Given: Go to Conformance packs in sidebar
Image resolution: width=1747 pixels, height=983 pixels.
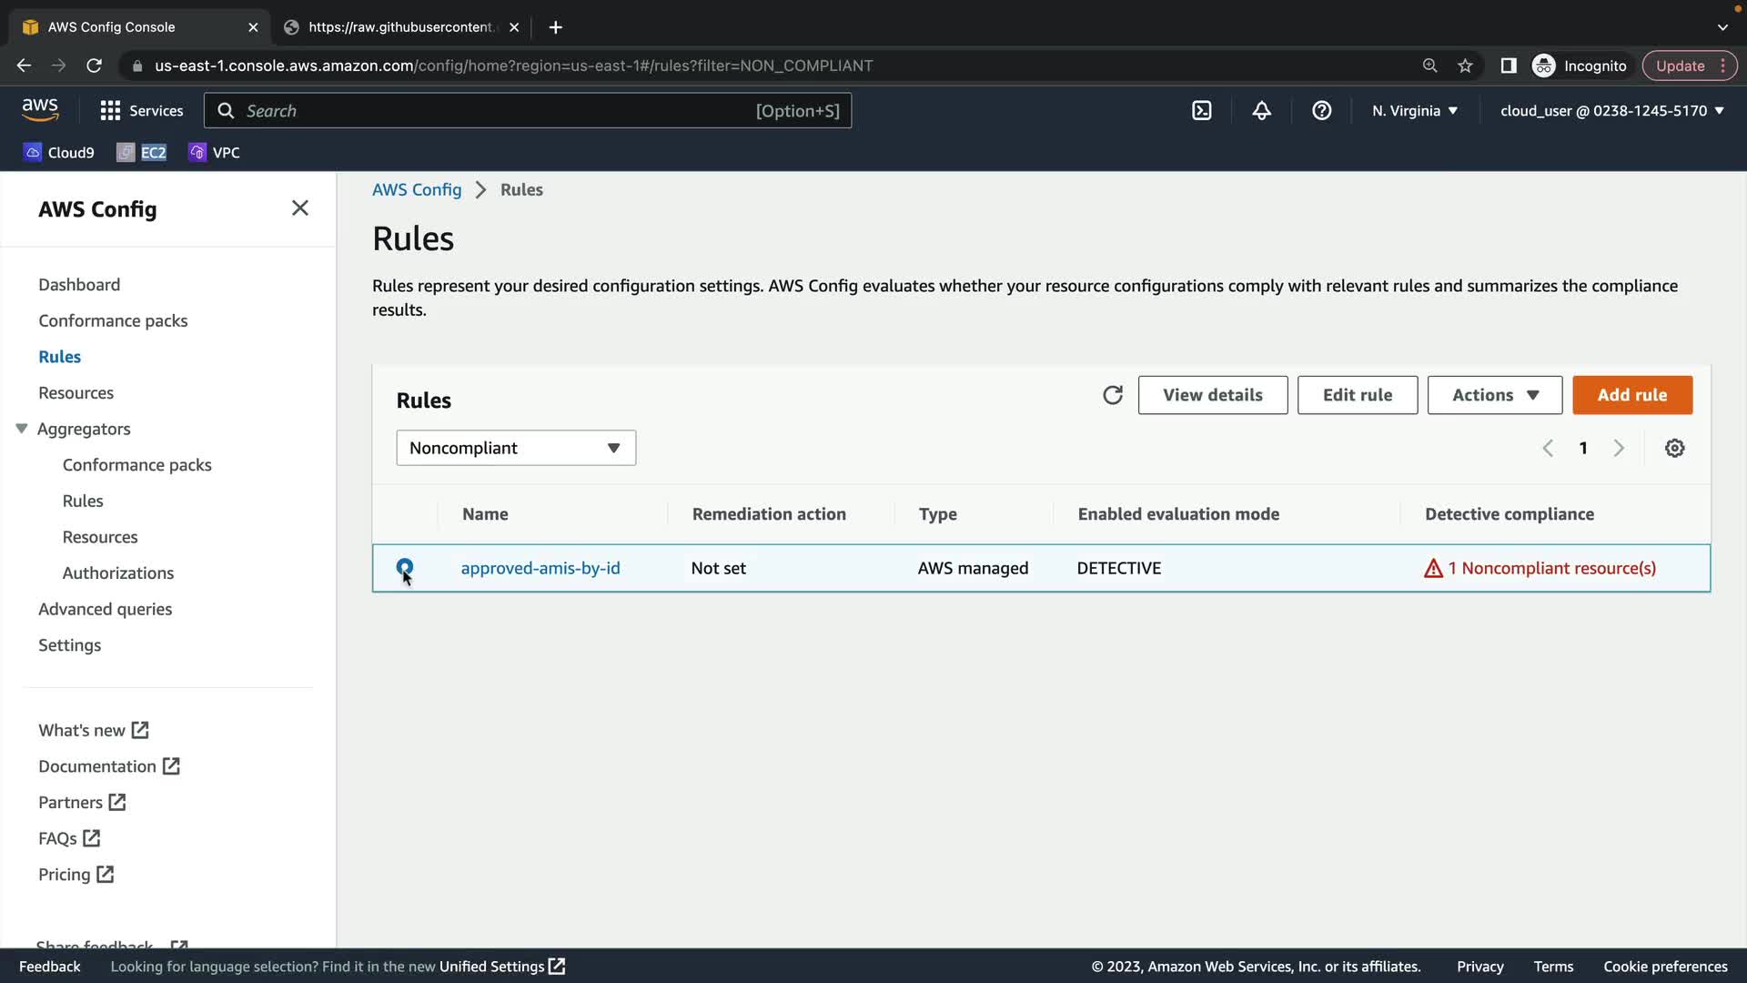Looking at the screenshot, I should 113,320.
